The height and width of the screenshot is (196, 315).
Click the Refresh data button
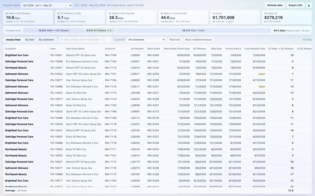point(275,6)
